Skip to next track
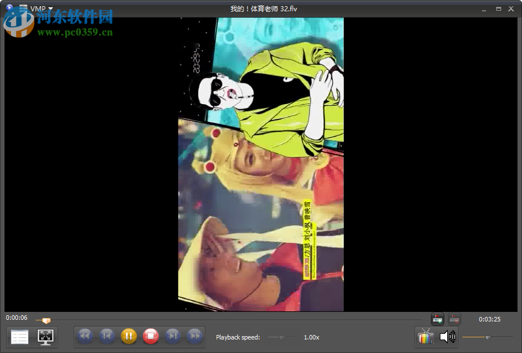The image size is (522, 353). (x=173, y=336)
